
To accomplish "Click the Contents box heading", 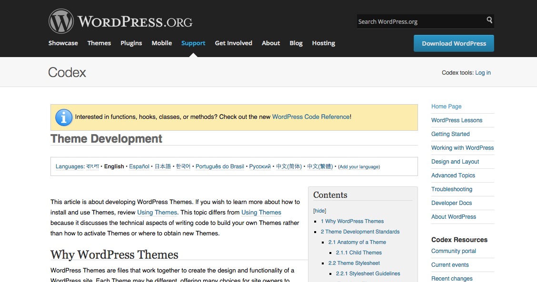I will tap(330, 195).
